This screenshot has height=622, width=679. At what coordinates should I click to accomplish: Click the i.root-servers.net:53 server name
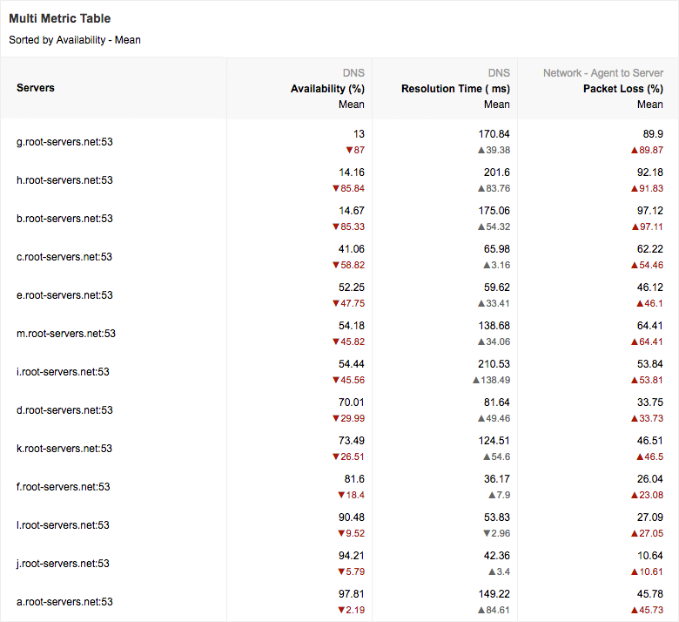(63, 372)
